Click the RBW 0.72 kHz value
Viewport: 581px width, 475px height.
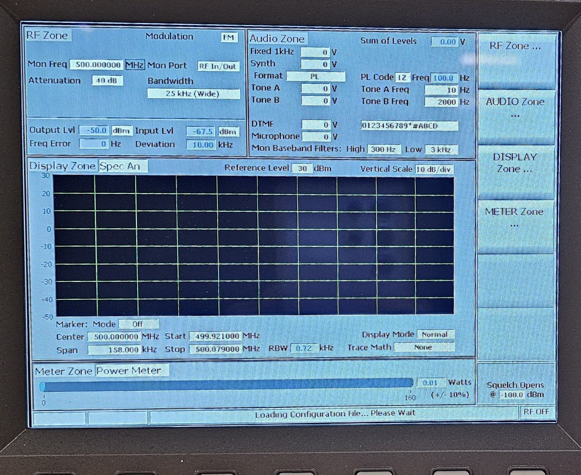304,348
